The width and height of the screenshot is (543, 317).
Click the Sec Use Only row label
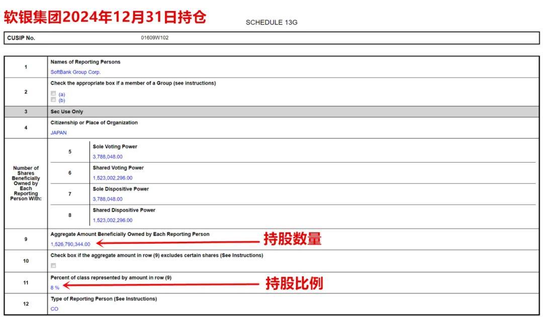coord(67,111)
